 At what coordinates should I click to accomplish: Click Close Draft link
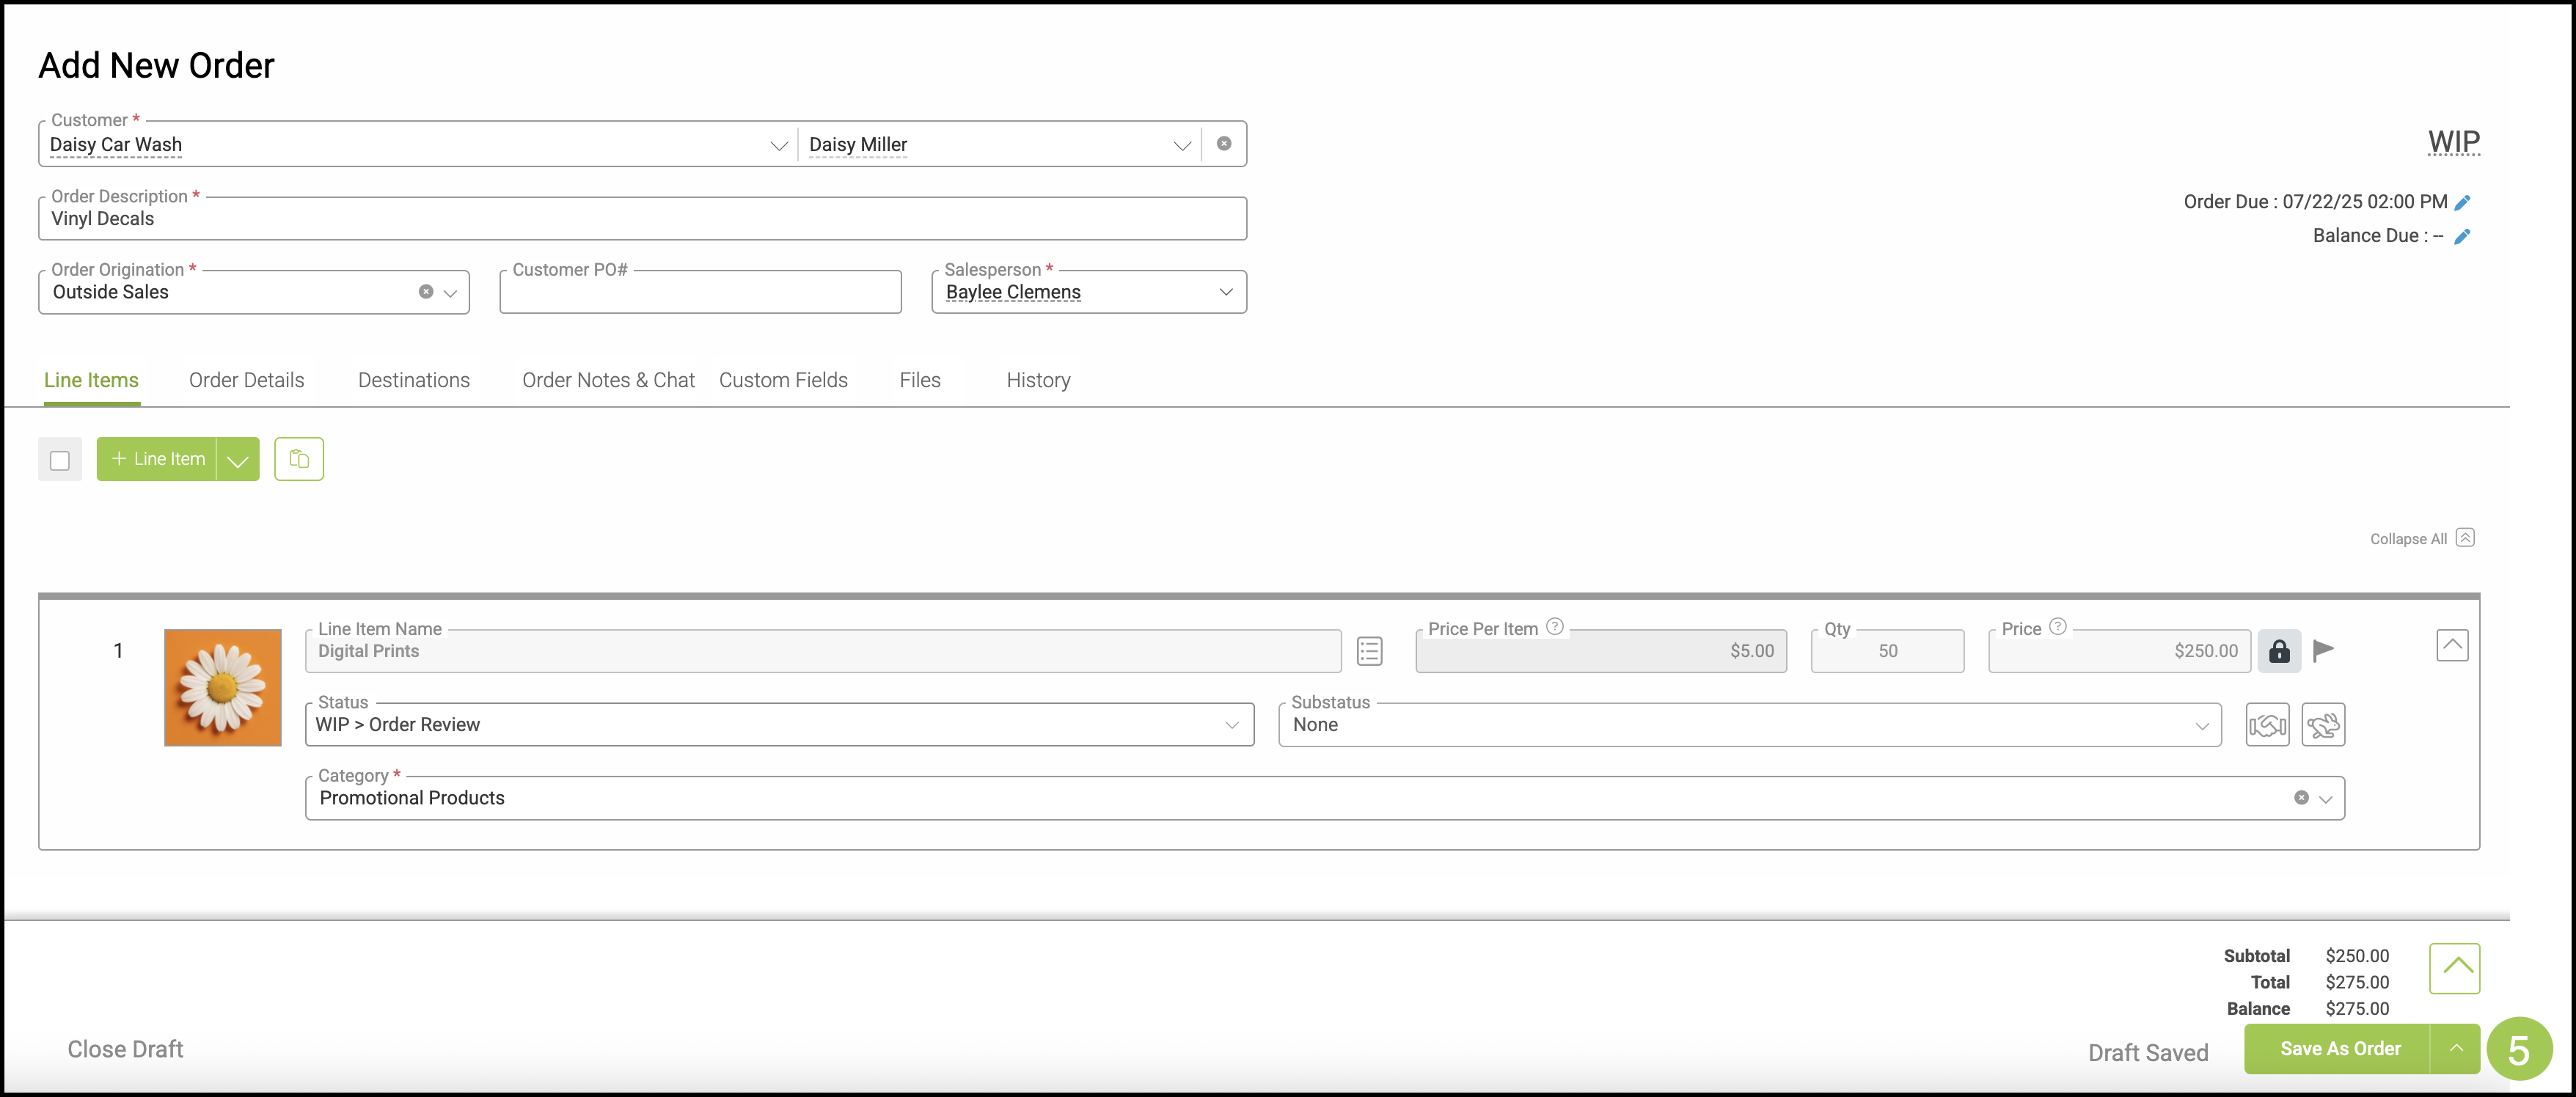click(125, 1049)
